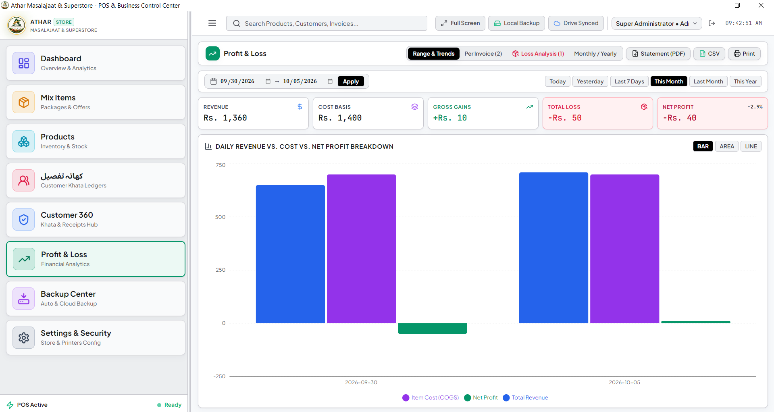Select the Last 7 Days filter
The height and width of the screenshot is (412, 774).
pos(629,81)
